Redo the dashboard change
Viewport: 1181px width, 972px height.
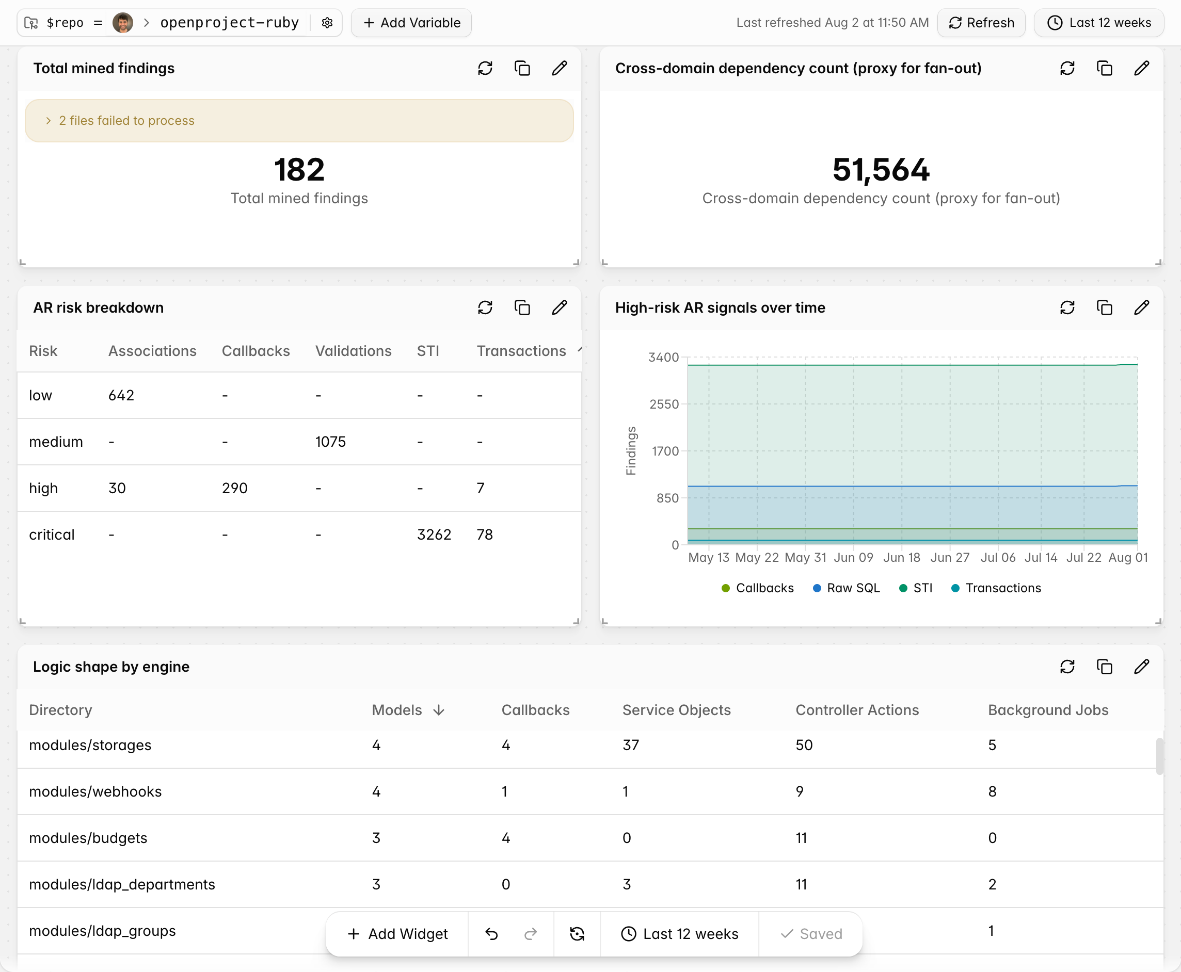click(x=531, y=934)
